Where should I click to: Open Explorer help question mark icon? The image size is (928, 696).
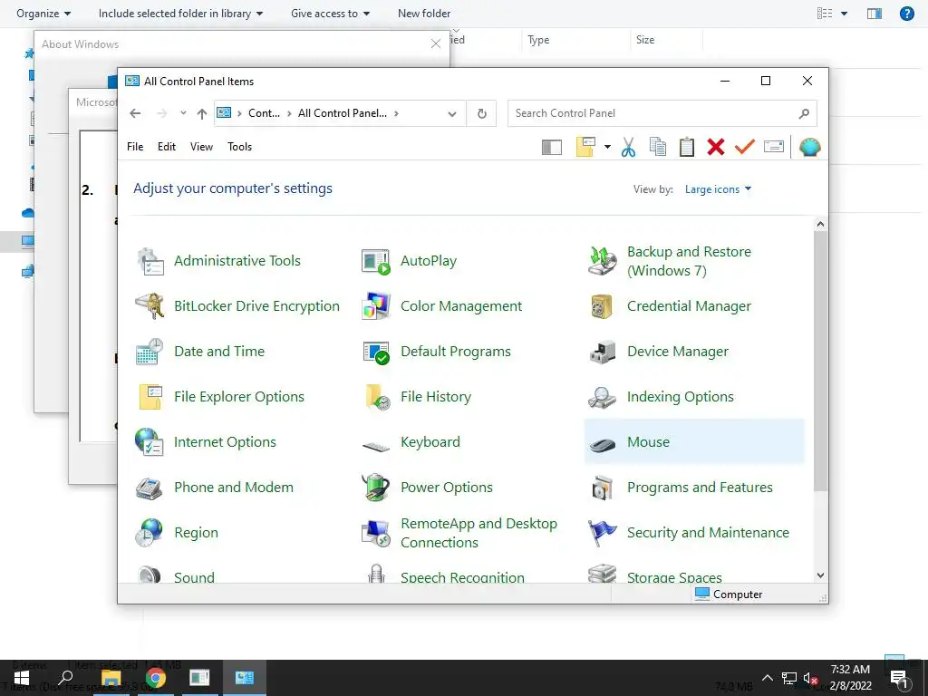point(906,13)
